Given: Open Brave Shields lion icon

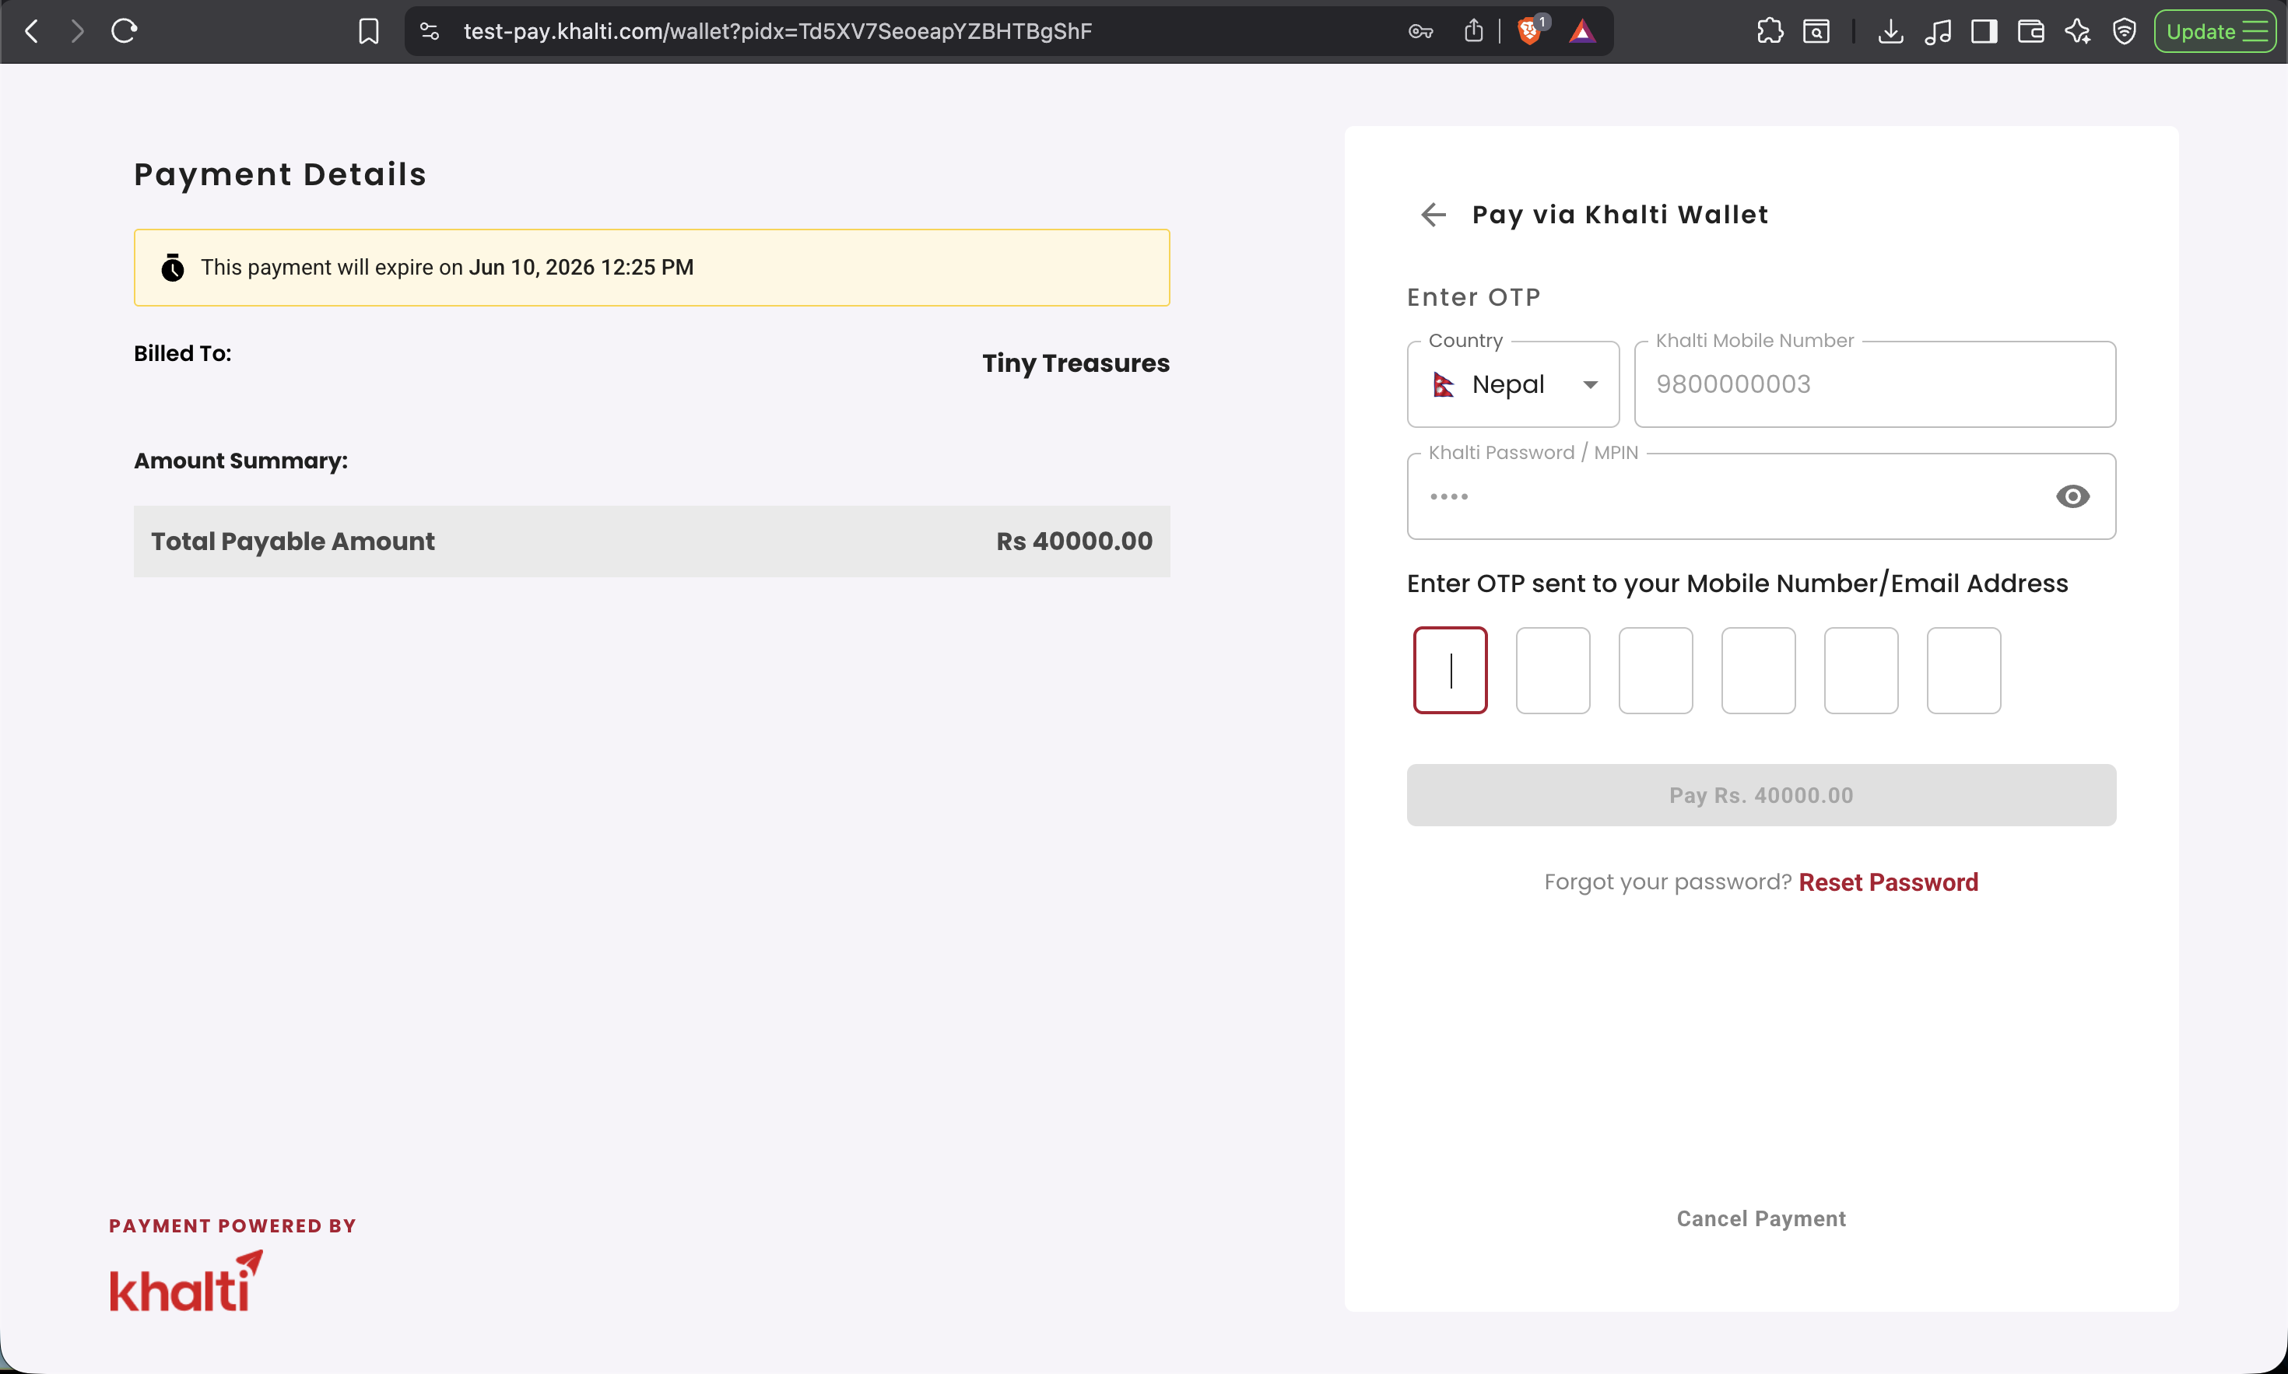Looking at the screenshot, I should 1531,30.
